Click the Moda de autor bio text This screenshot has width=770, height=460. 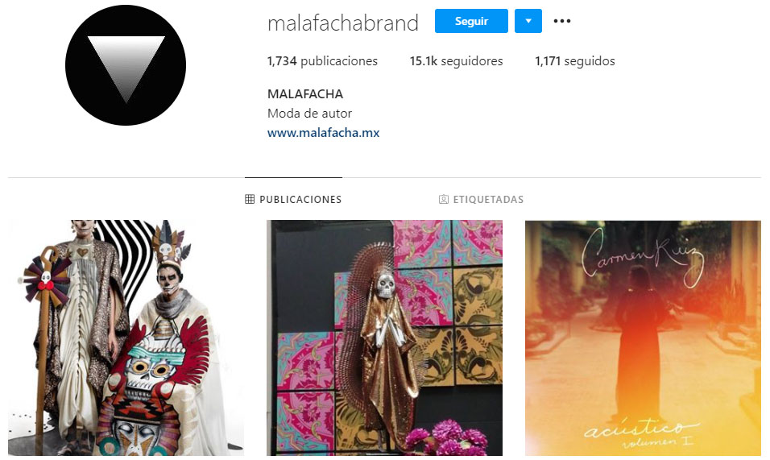tap(309, 114)
